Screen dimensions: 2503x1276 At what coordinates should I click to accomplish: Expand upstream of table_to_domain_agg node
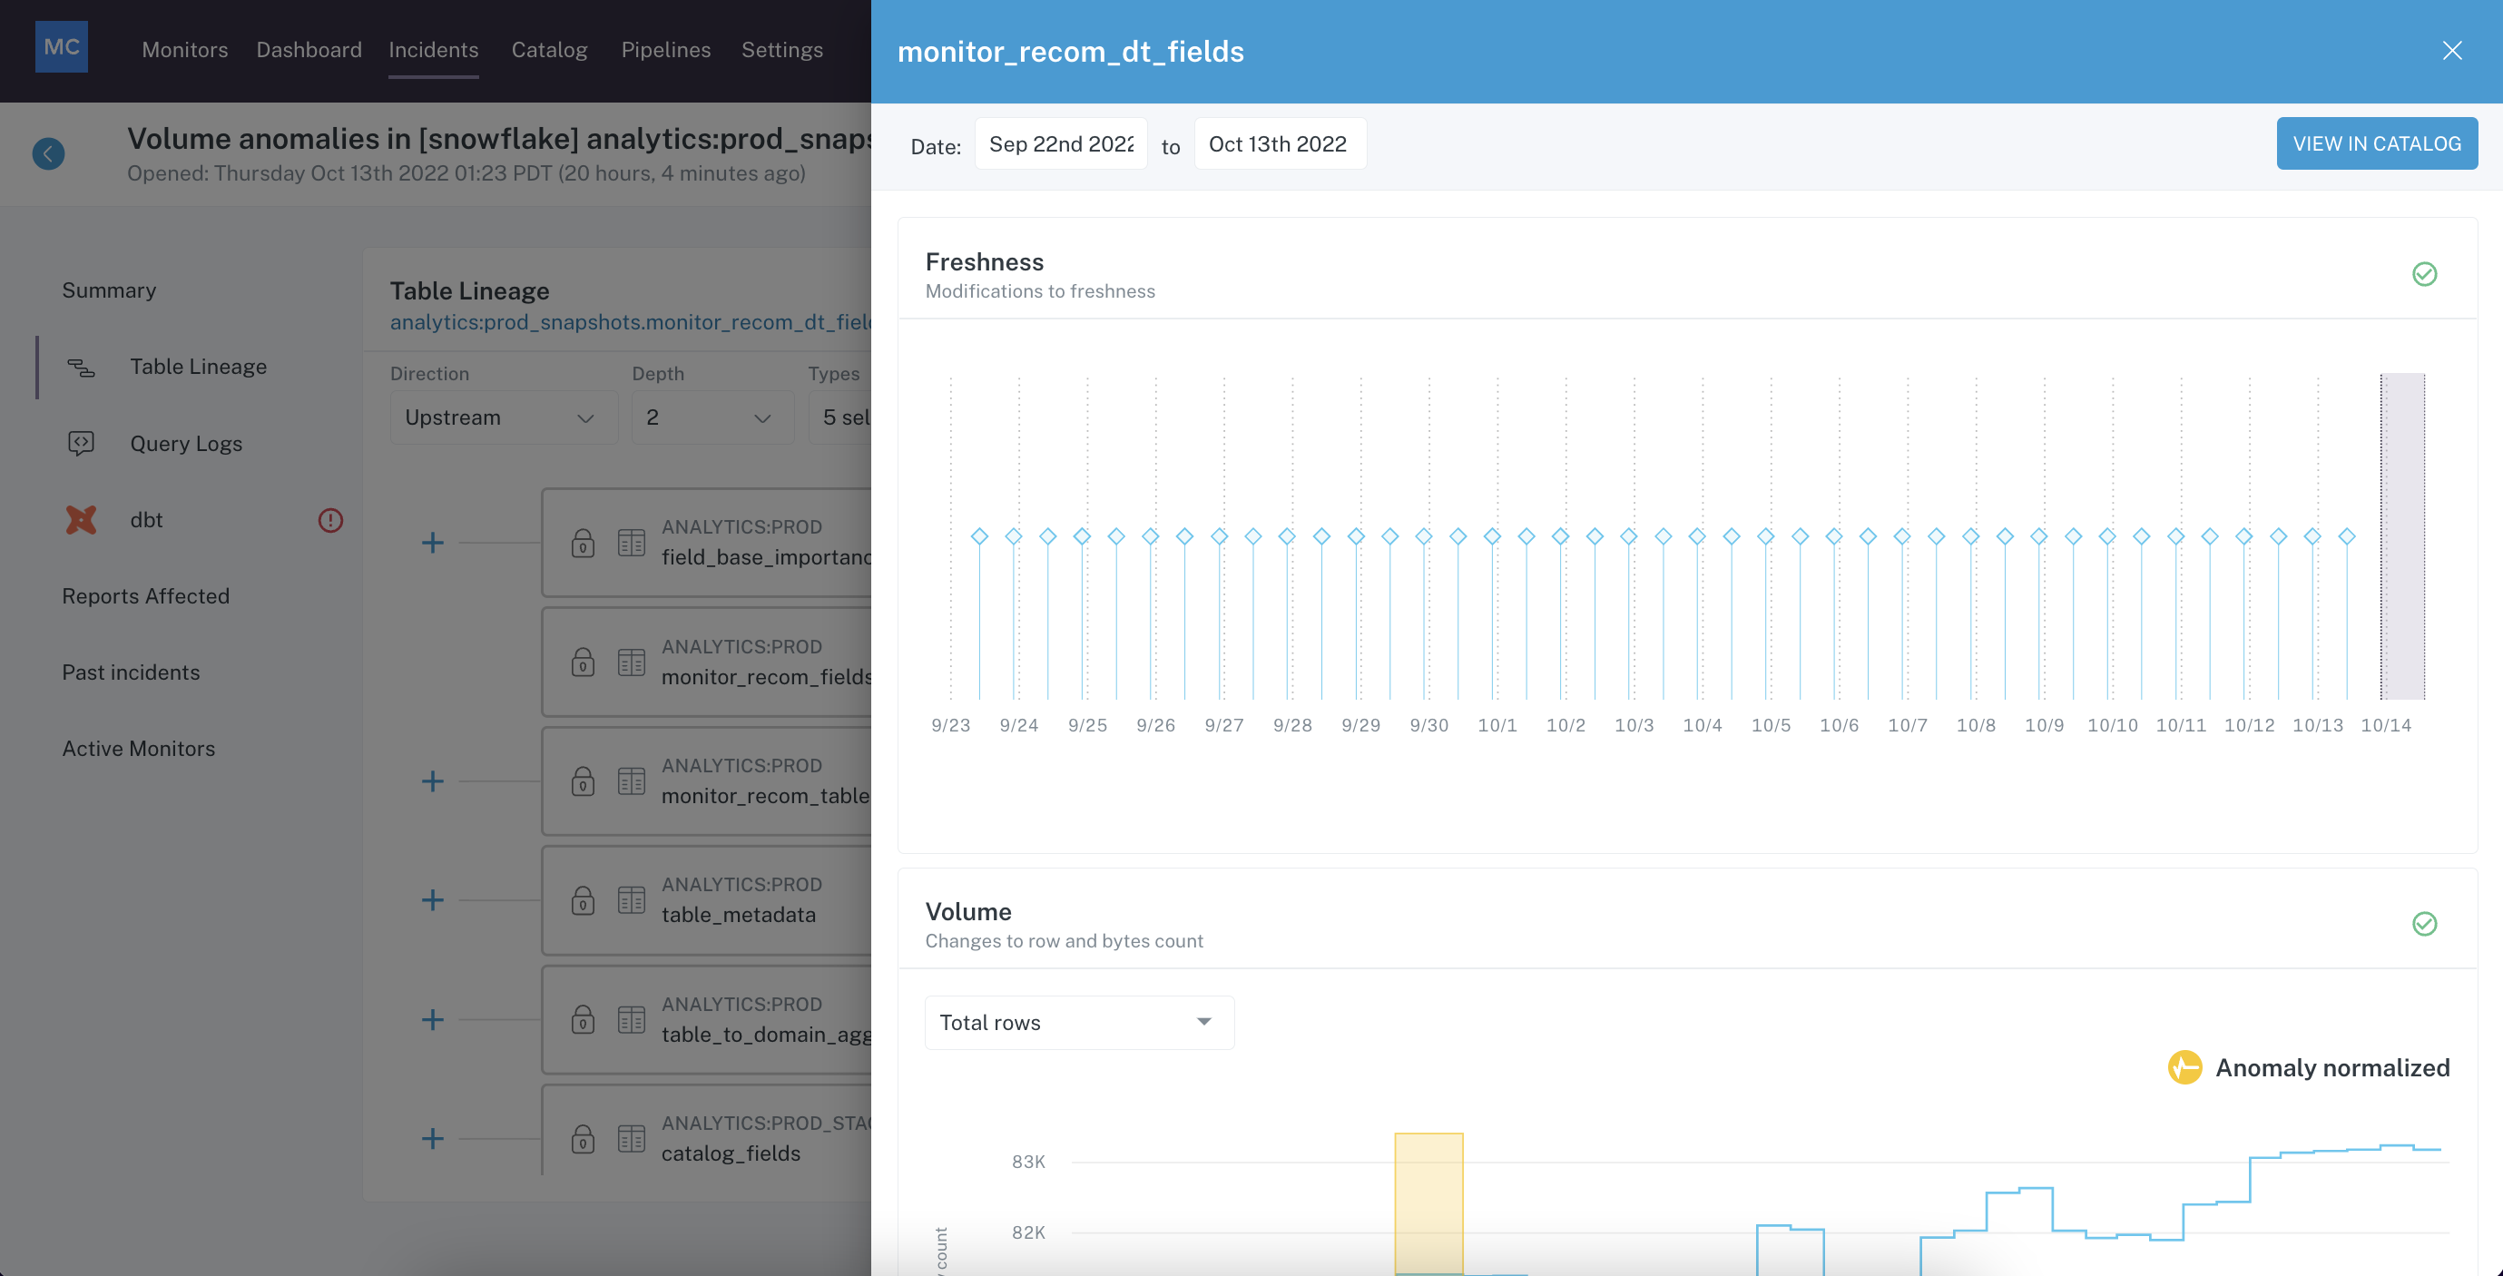point(432,1019)
